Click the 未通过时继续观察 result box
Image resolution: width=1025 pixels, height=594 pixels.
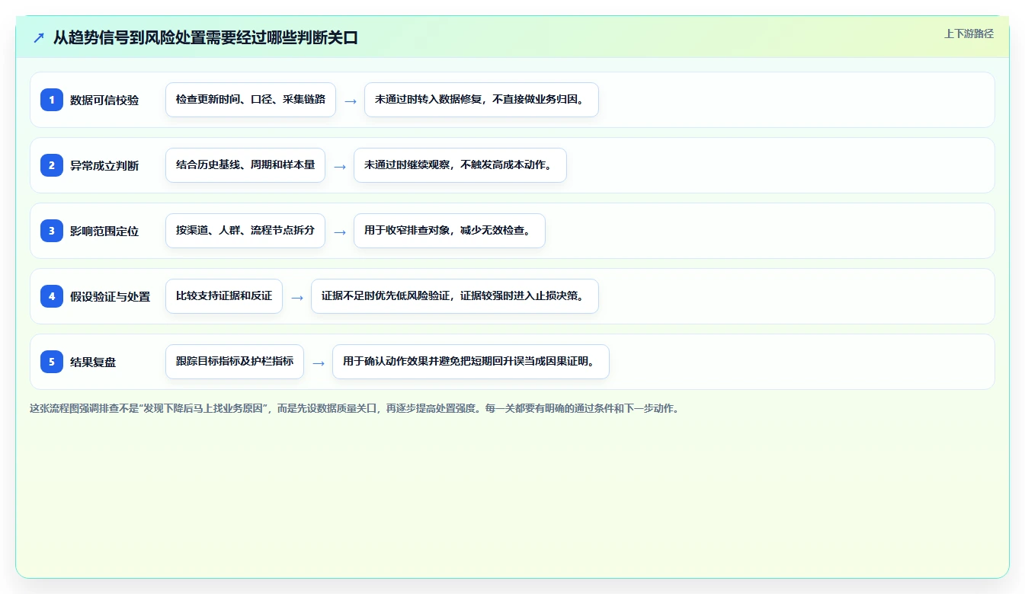coord(460,165)
